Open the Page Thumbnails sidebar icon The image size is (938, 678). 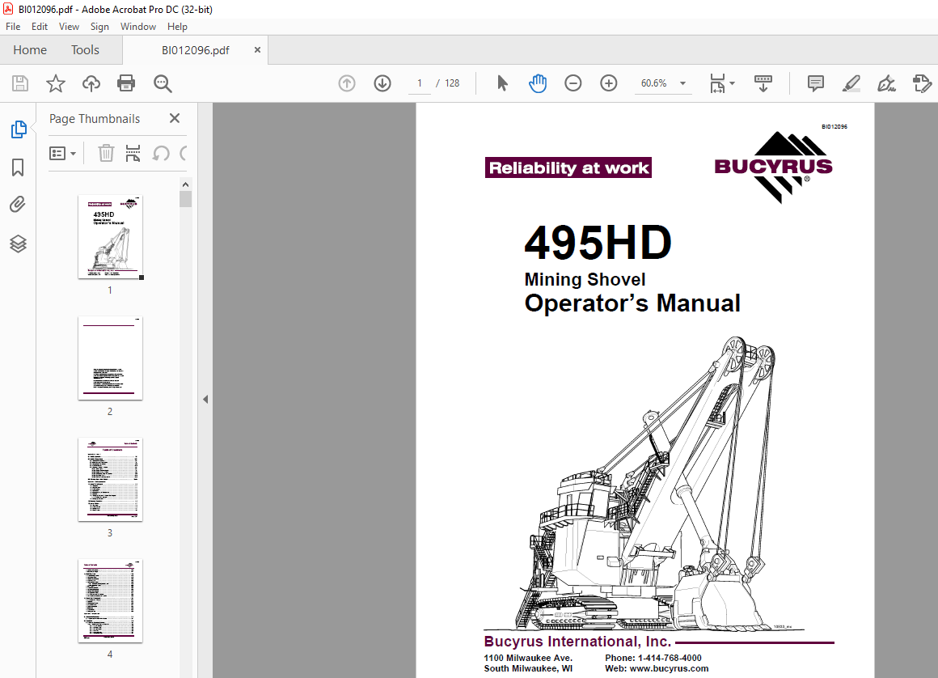point(19,129)
